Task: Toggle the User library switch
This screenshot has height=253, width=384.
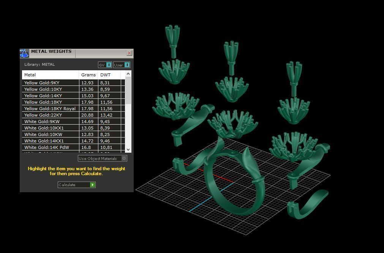Action: click(122, 65)
